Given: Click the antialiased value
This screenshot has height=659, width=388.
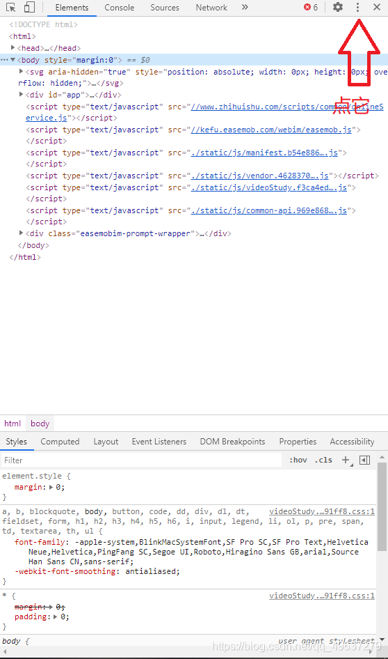Looking at the screenshot, I should coord(150,572).
